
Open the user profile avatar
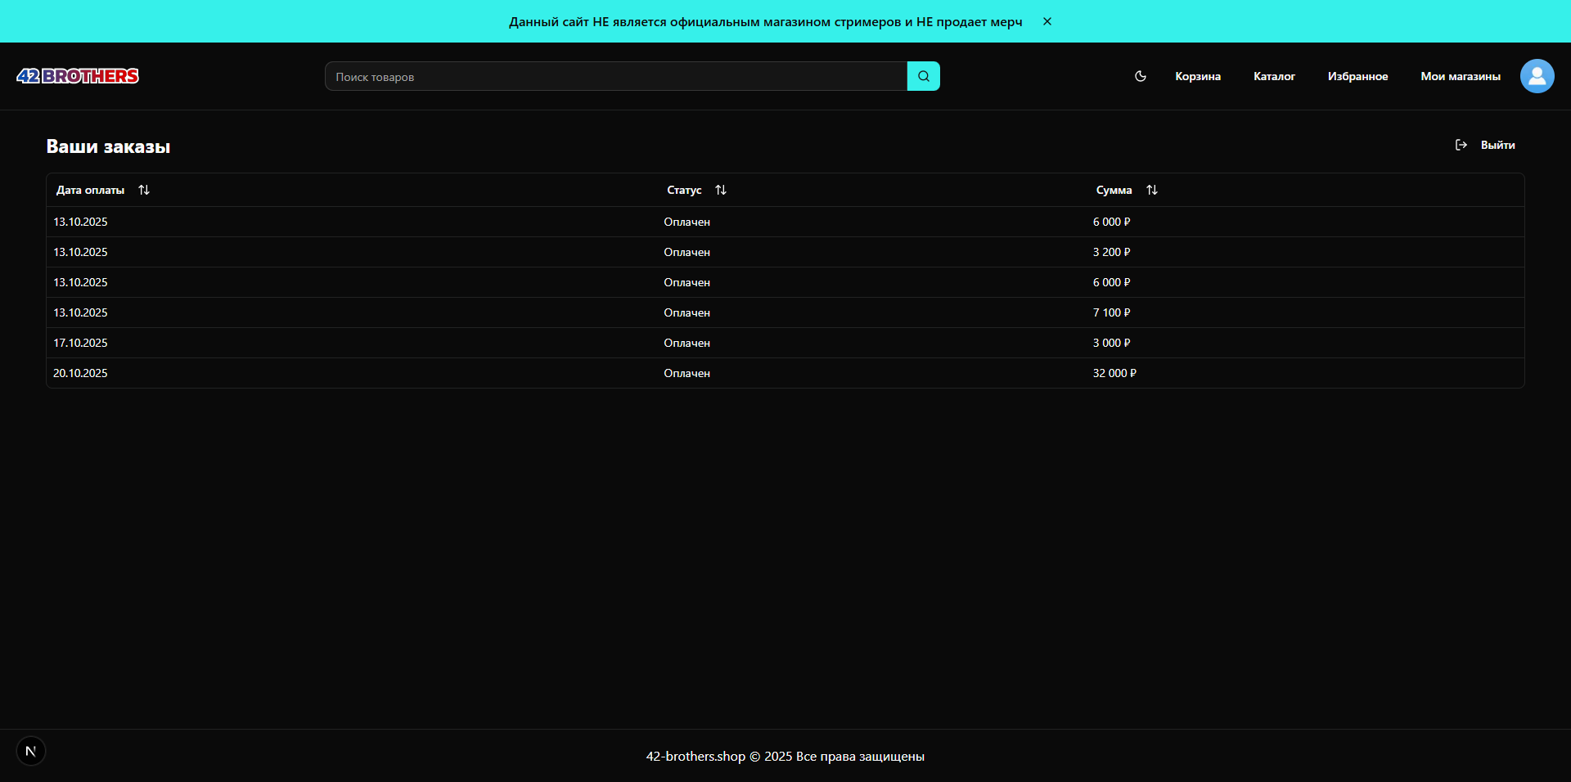tap(1537, 76)
